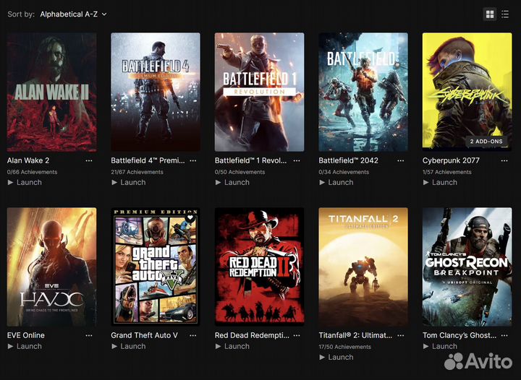Open the three-dot menu for EVE Online
The height and width of the screenshot is (380, 521).
(x=89, y=335)
